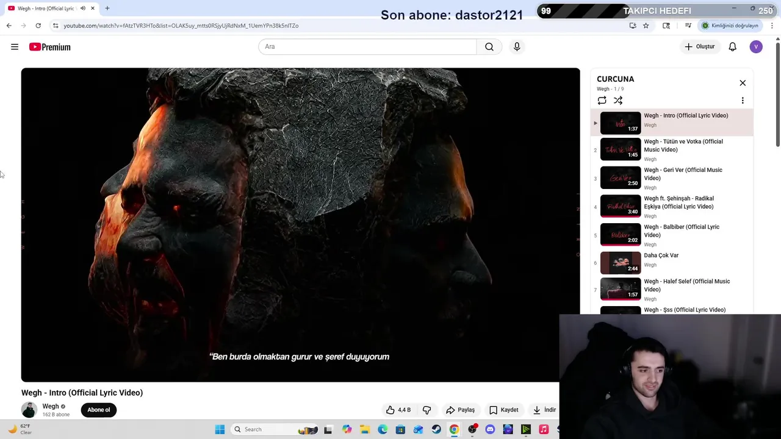The width and height of the screenshot is (781, 439).
Task: Click the taskbar Search box
Action: [x=275, y=429]
